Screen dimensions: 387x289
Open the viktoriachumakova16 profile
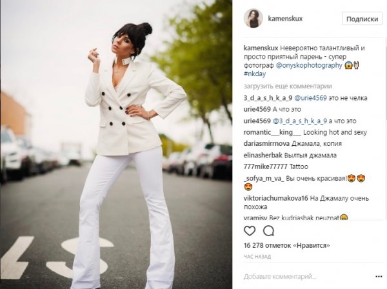[276, 198]
